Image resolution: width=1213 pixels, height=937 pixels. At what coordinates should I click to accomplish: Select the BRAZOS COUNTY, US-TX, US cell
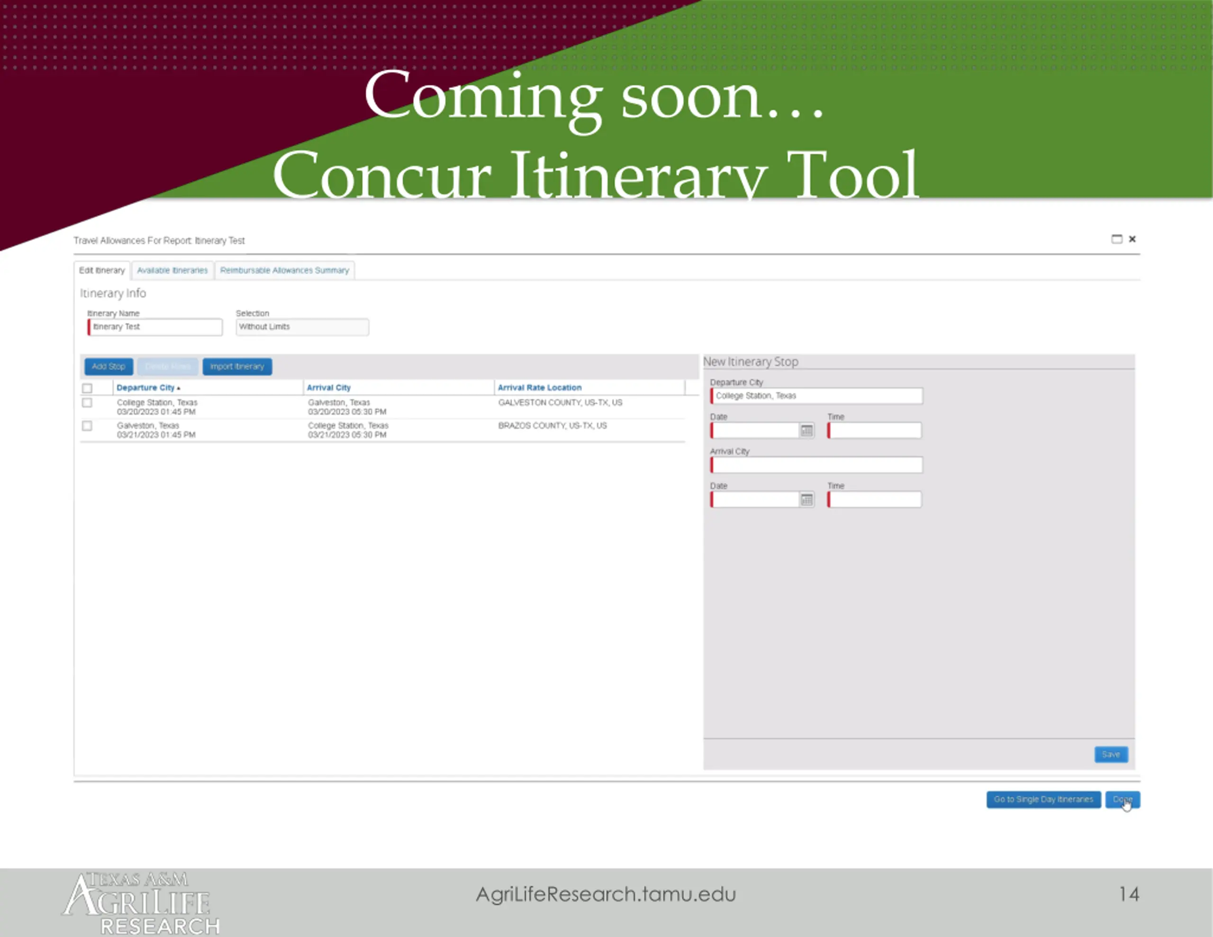click(552, 426)
